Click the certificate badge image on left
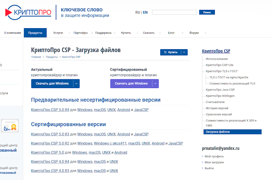Viewport: 272px width, 180px height. [10, 126]
